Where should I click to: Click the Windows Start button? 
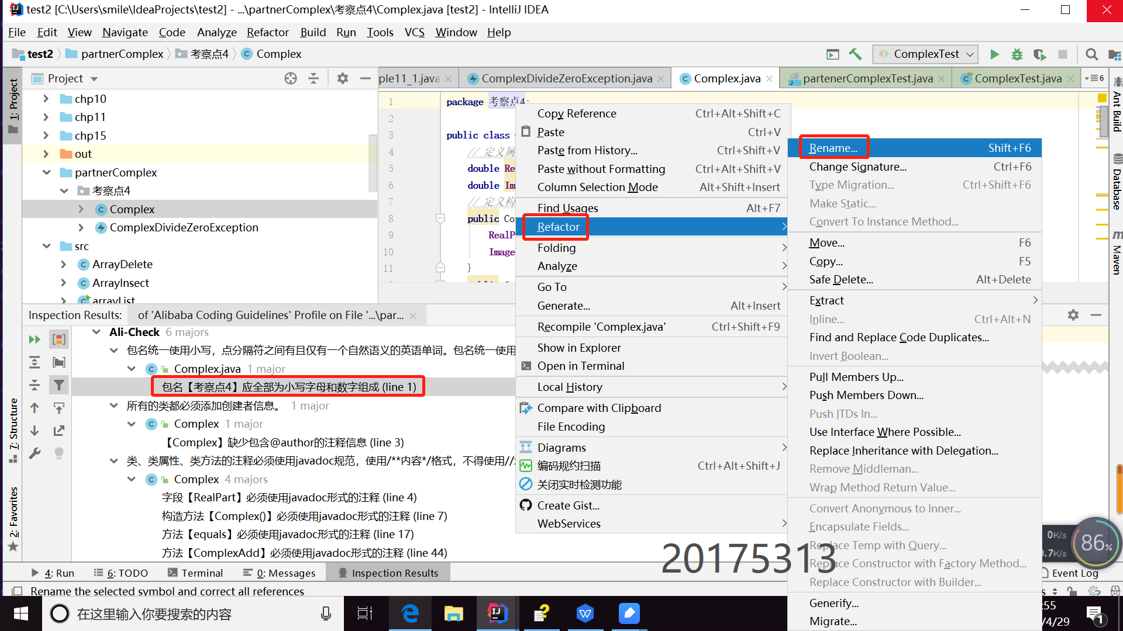[x=21, y=613]
